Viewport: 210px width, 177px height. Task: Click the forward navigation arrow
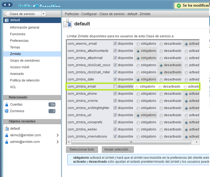pyautogui.click(x=10, y=5)
